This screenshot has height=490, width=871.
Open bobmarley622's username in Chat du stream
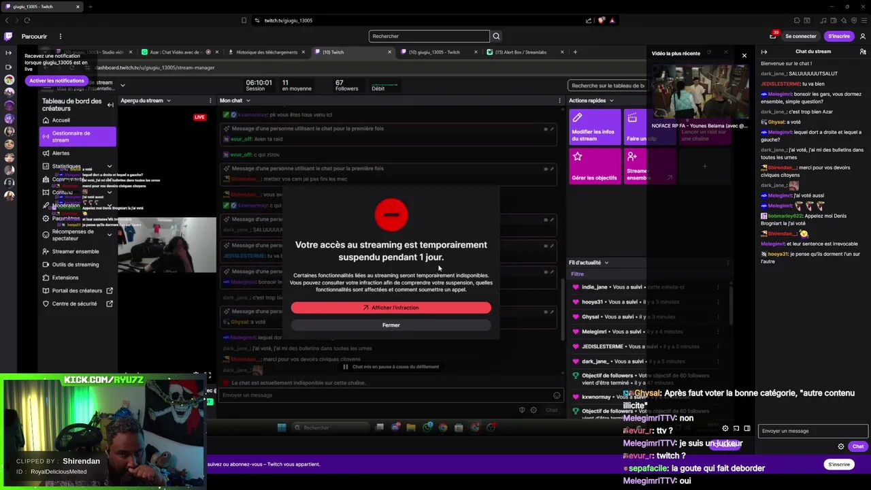pyautogui.click(x=786, y=216)
